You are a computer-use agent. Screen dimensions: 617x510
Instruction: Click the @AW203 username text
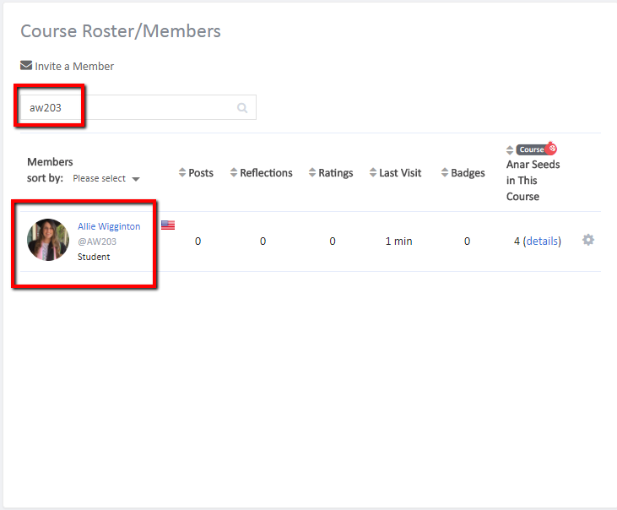97,241
